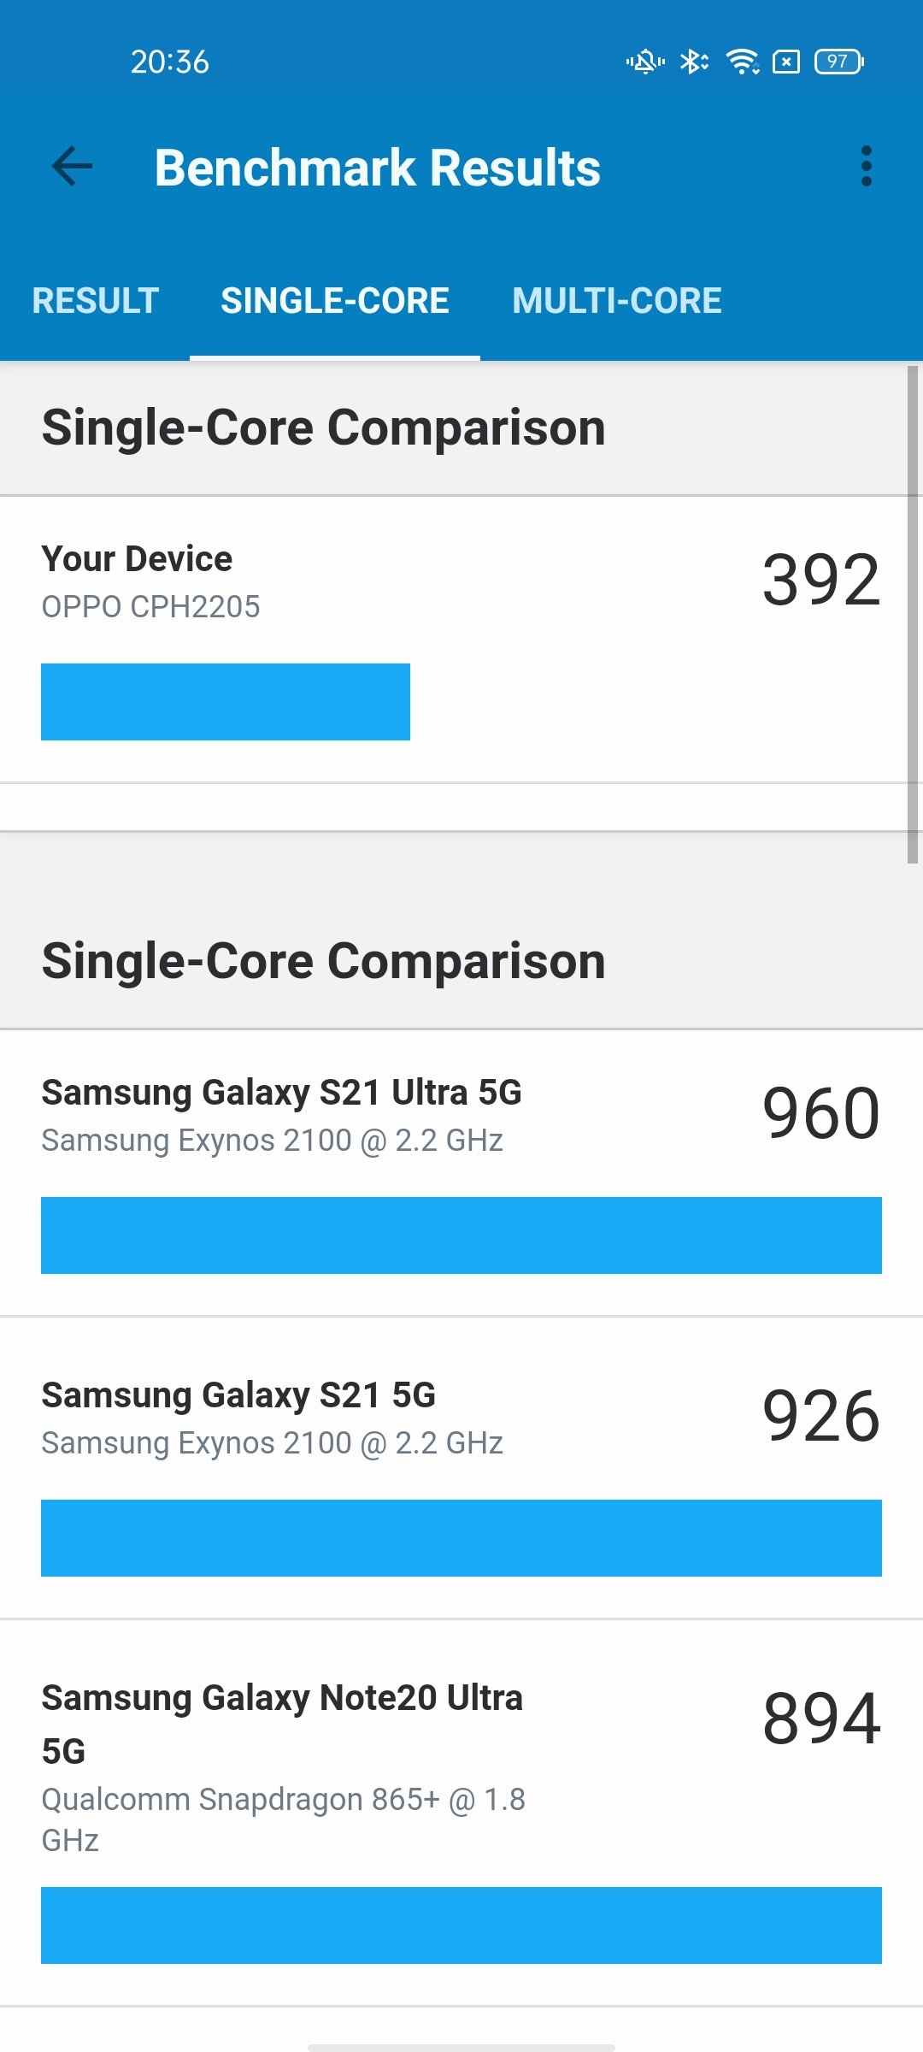Tap the muted bell status icon

[x=645, y=62]
